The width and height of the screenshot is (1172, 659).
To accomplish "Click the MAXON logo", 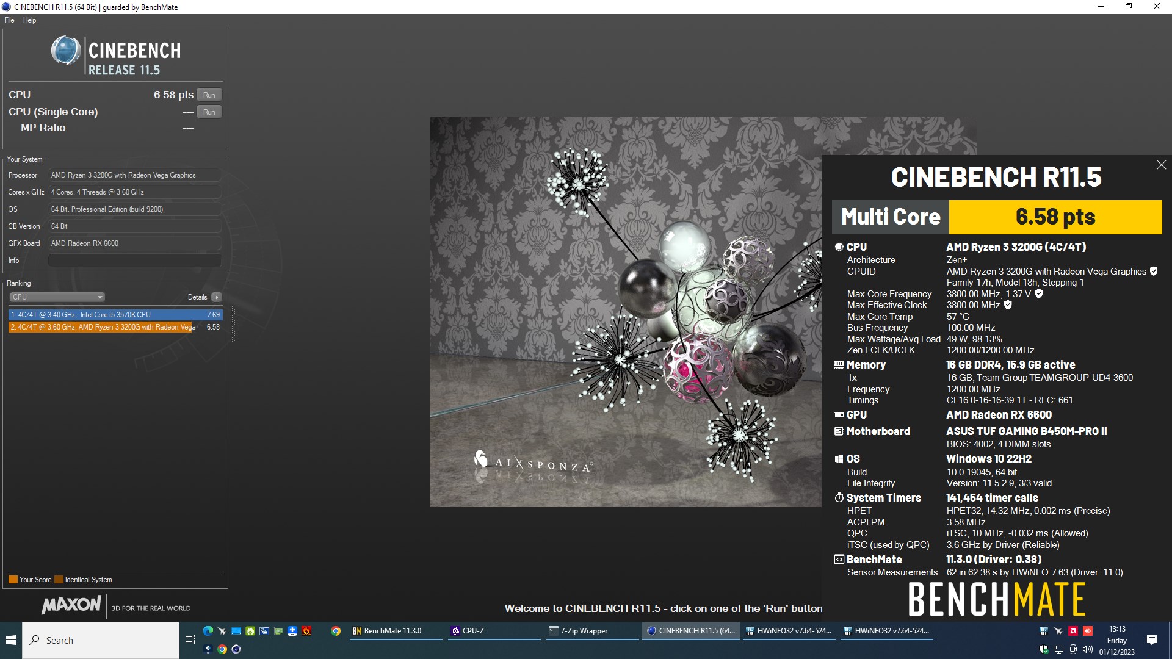I will 71,605.
